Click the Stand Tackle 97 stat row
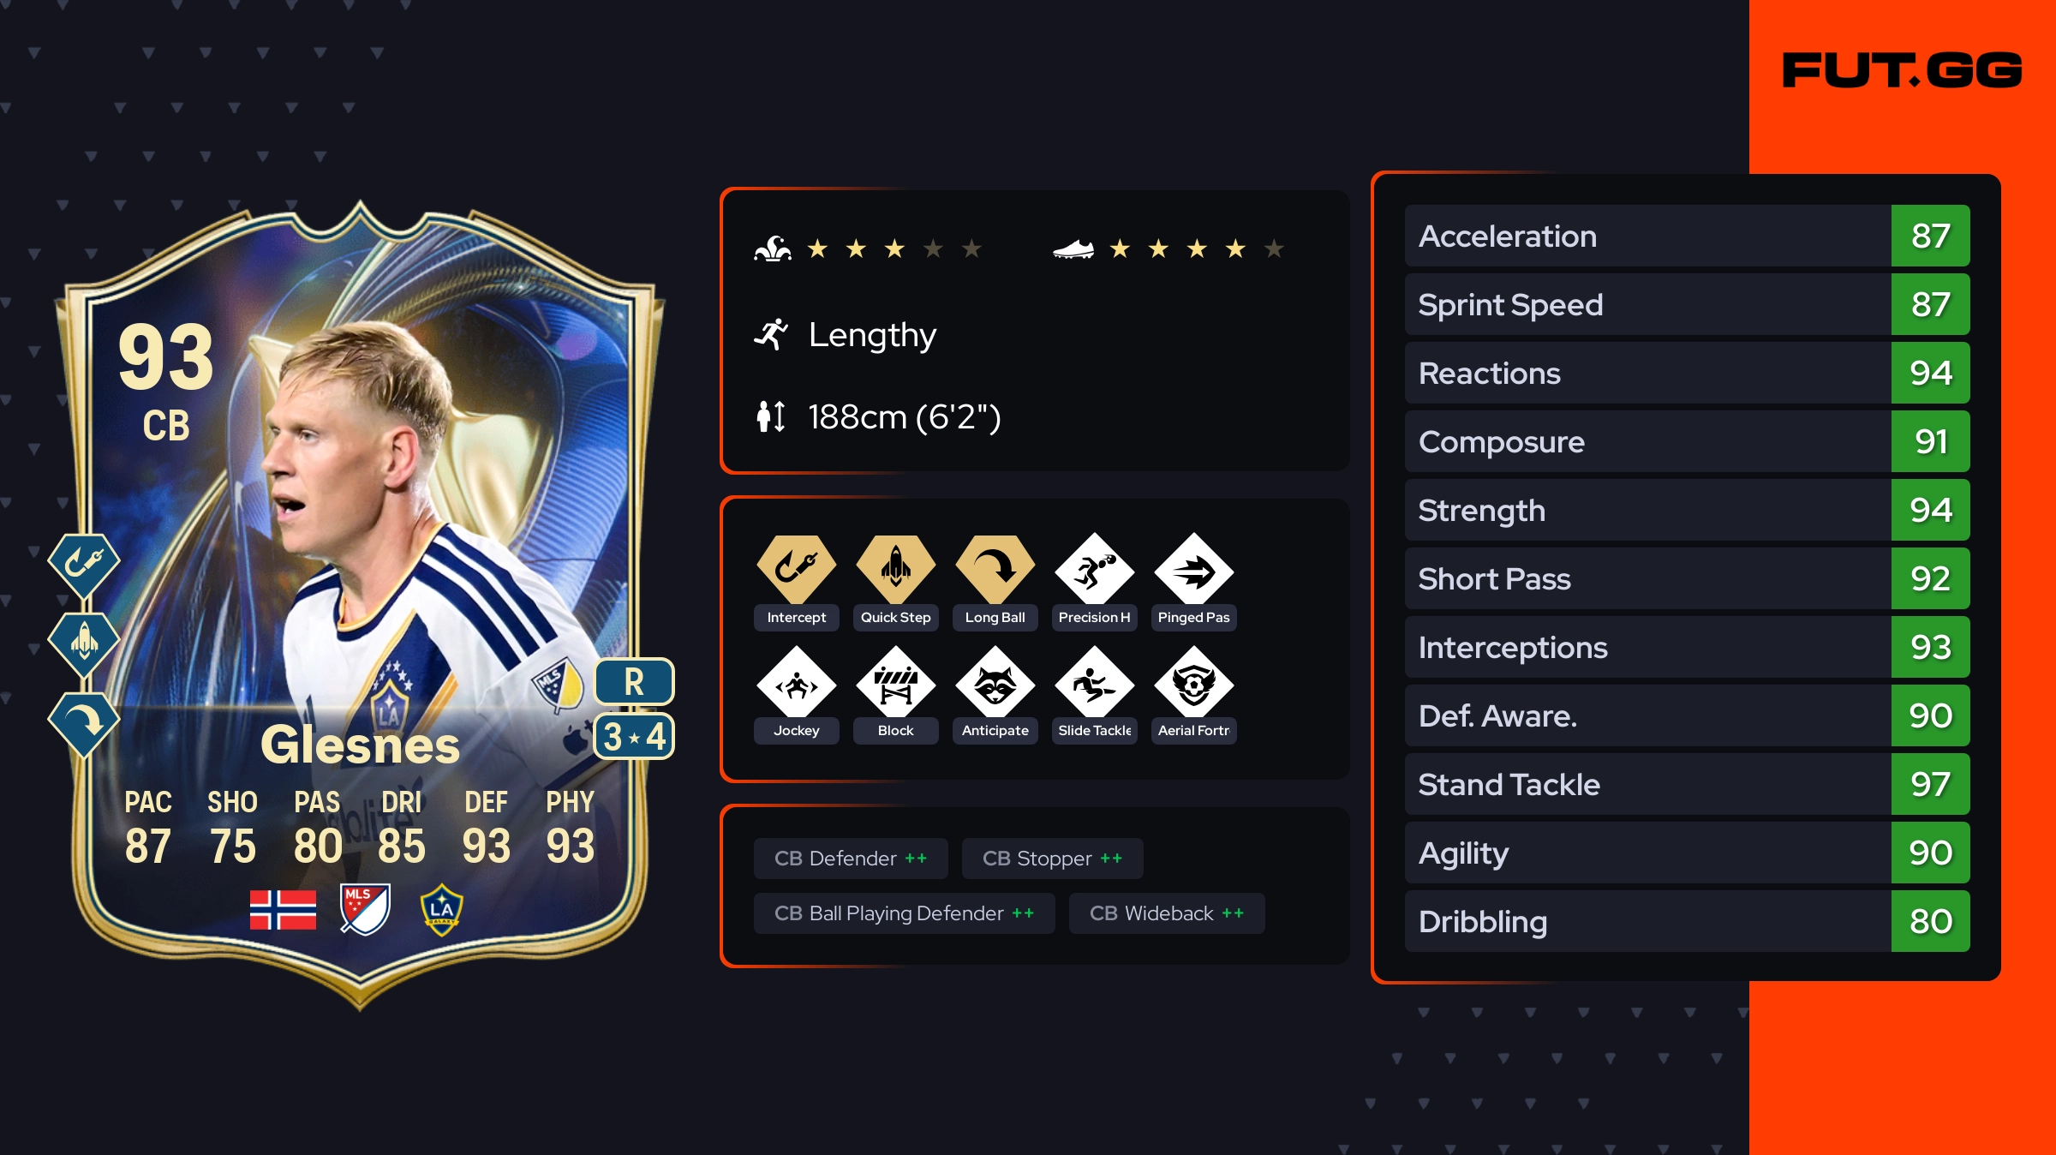 (x=1687, y=784)
